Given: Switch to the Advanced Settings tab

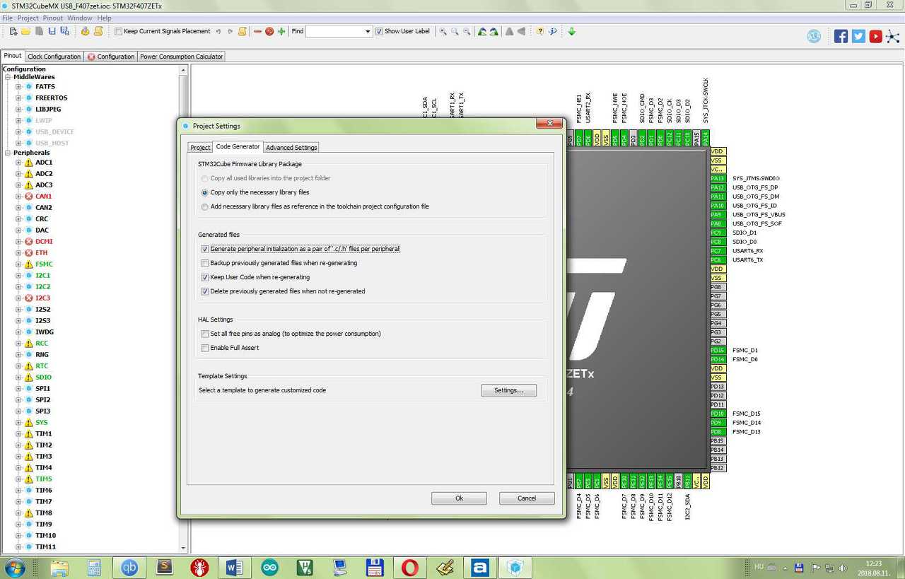Looking at the screenshot, I should click(291, 147).
